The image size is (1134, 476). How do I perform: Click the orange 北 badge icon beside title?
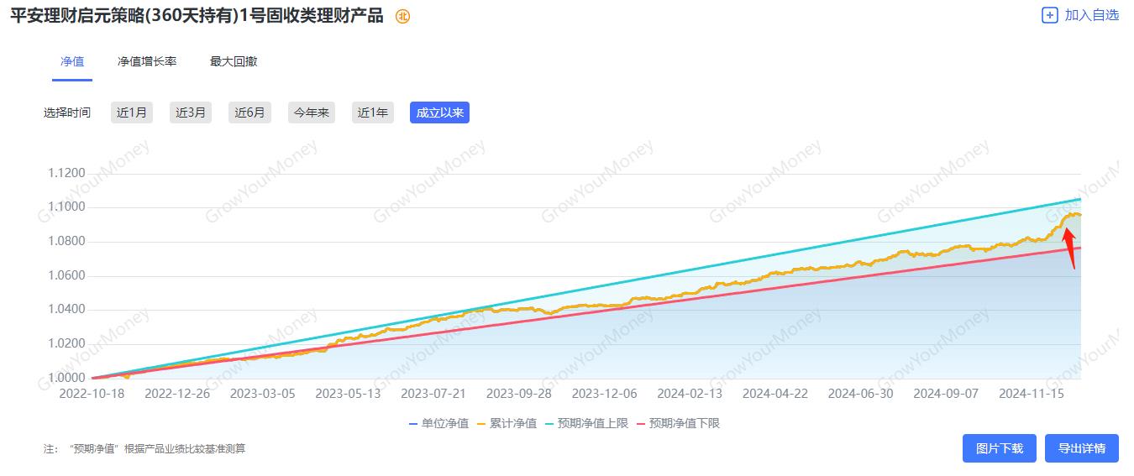403,16
